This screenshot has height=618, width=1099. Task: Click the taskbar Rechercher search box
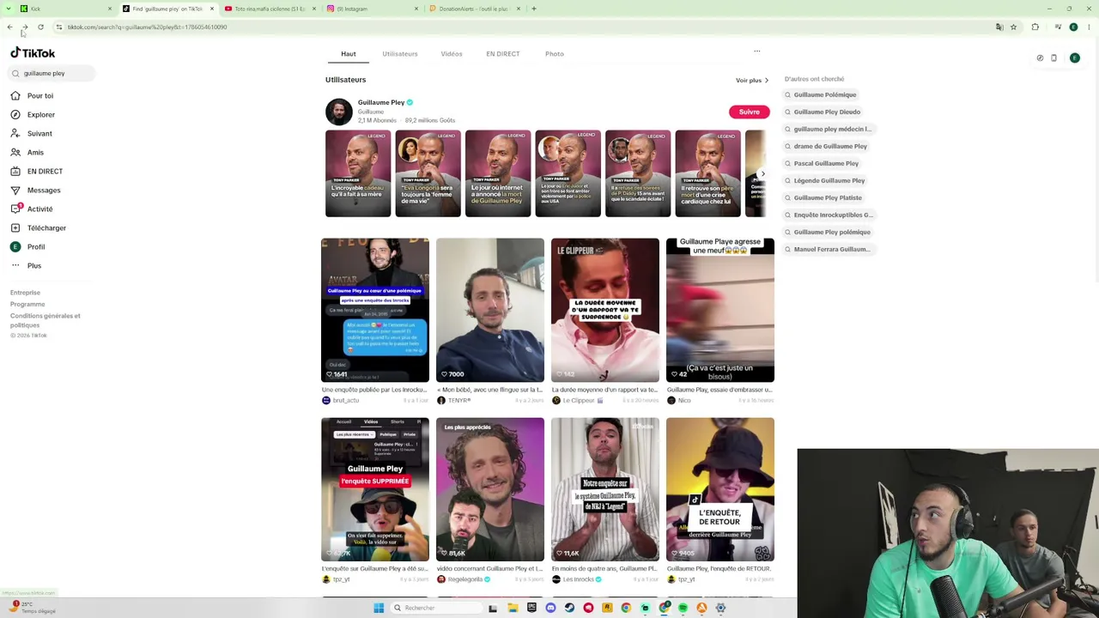pyautogui.click(x=435, y=608)
